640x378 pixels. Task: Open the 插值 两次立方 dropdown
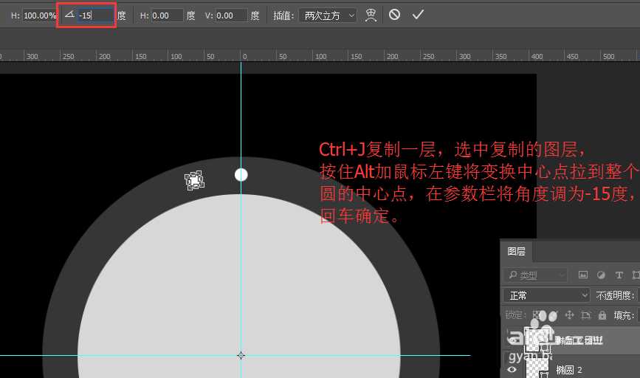[x=328, y=16]
